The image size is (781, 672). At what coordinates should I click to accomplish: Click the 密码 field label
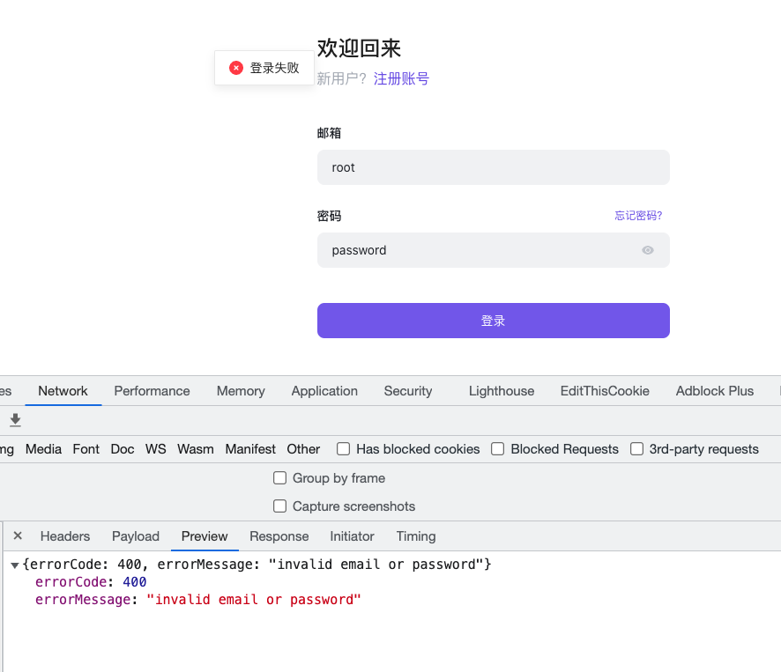point(329,216)
